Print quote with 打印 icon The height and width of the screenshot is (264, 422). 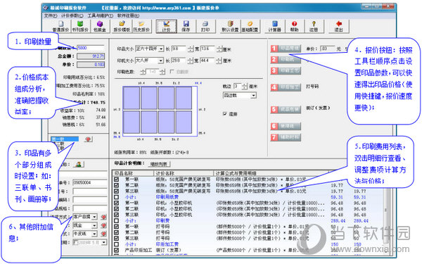(x=205, y=27)
